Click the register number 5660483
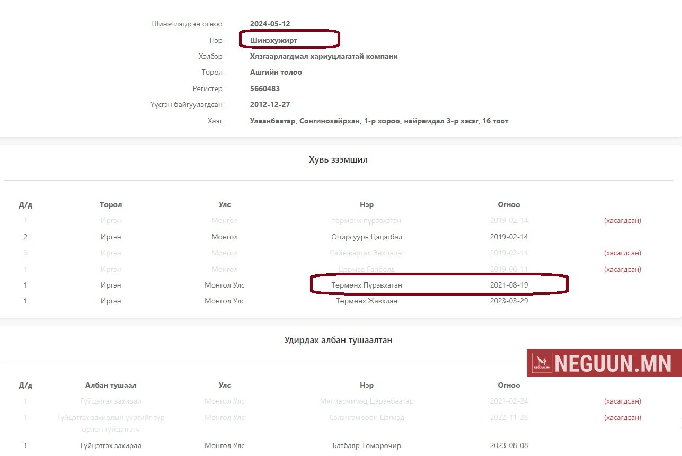Image resolution: width=682 pixels, height=456 pixels. (x=265, y=88)
